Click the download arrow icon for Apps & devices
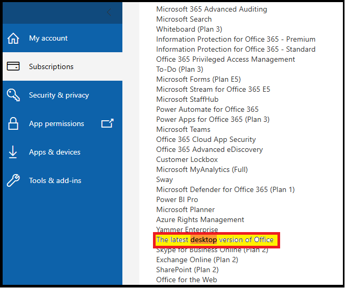This screenshot has height=288, width=345. (x=13, y=152)
